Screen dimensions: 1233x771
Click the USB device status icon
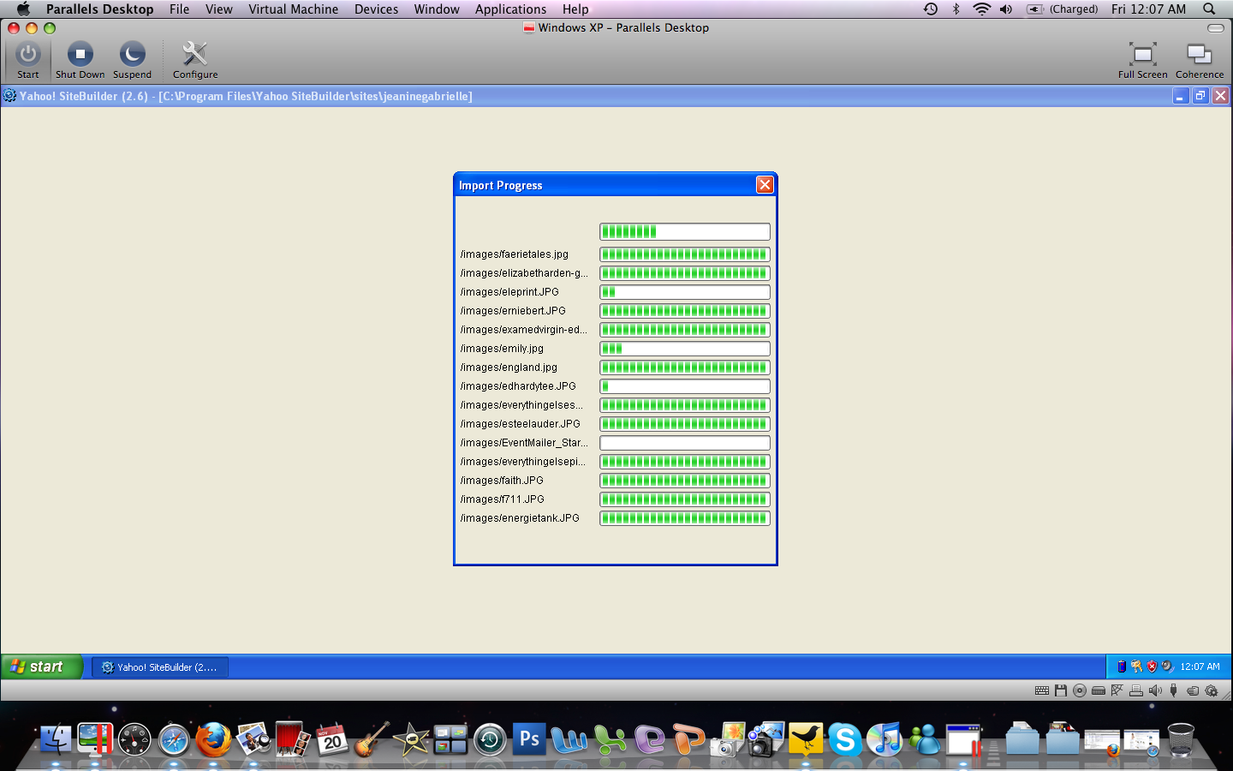click(x=1173, y=690)
